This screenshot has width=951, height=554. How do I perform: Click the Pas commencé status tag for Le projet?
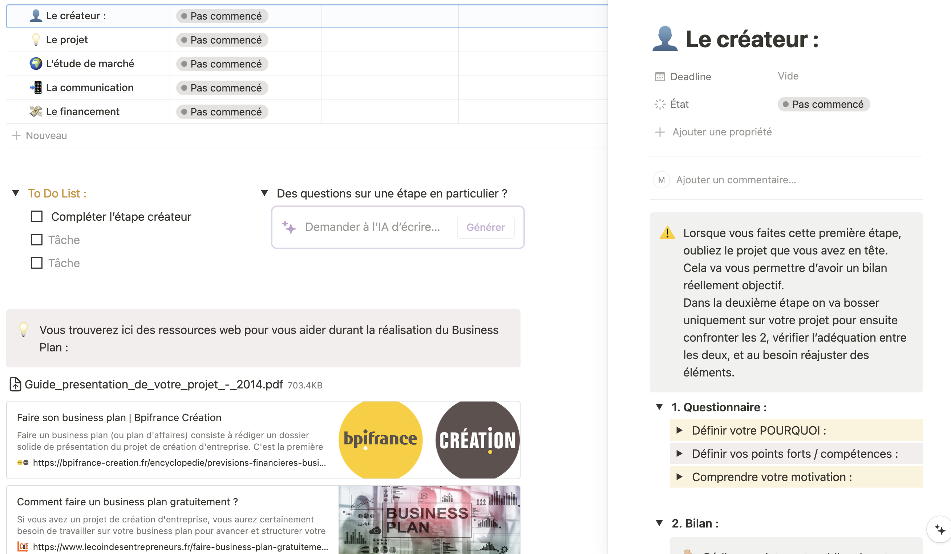[x=222, y=40]
